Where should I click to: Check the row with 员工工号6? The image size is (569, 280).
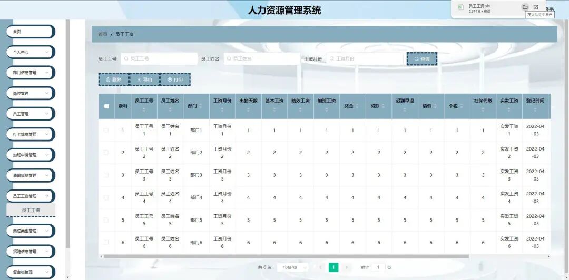point(106,242)
